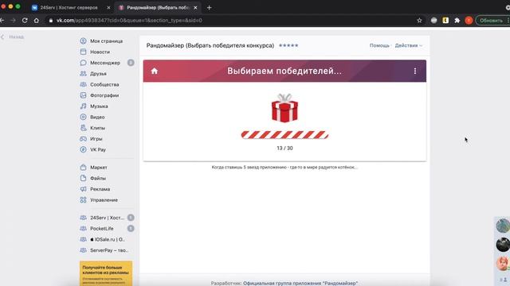Open the top chat avatar on the right edge
Screen dimensions: 510x286
click(x=503, y=226)
